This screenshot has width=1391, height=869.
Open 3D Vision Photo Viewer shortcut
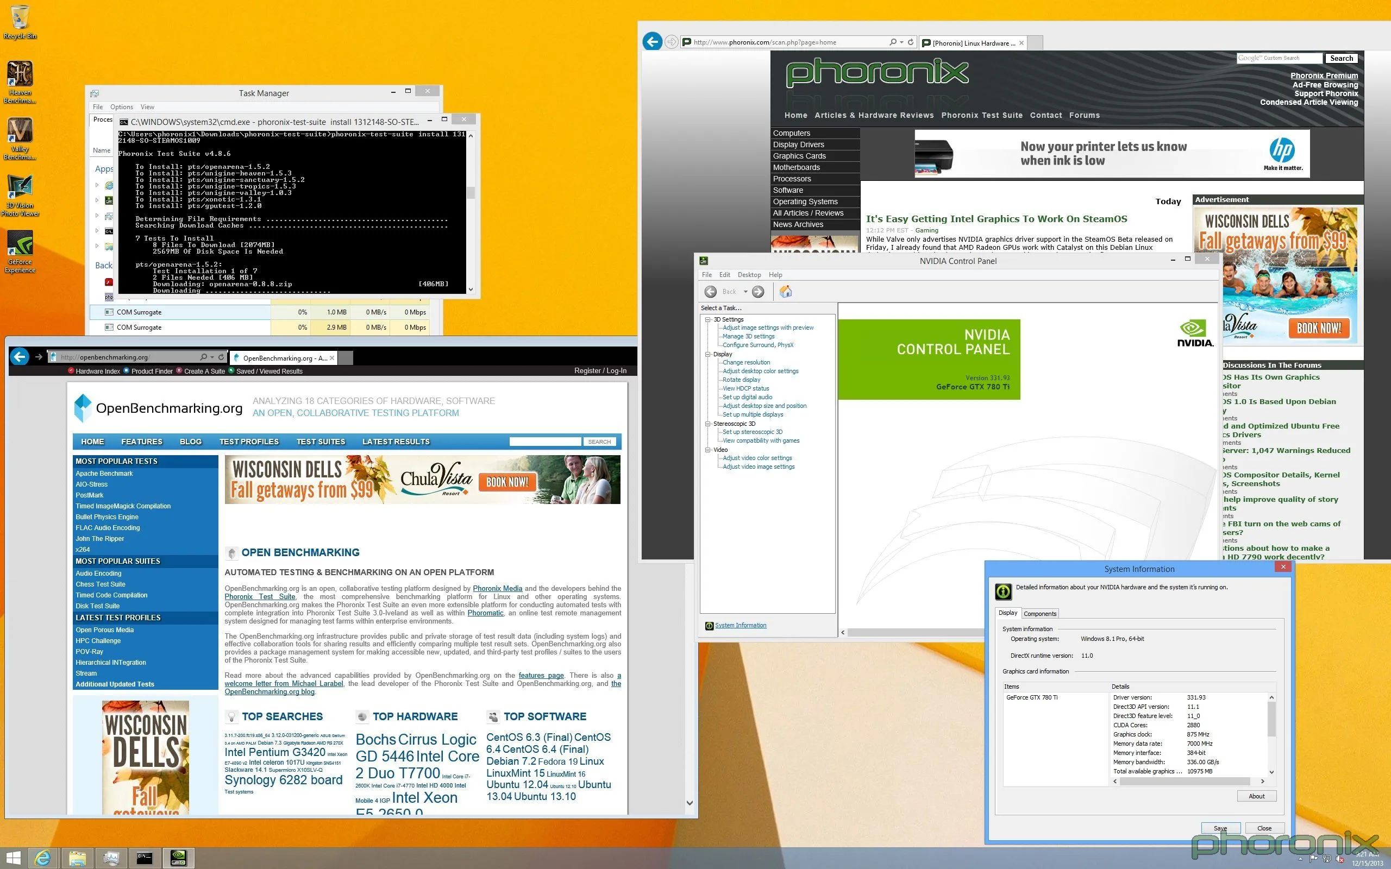pyautogui.click(x=20, y=188)
